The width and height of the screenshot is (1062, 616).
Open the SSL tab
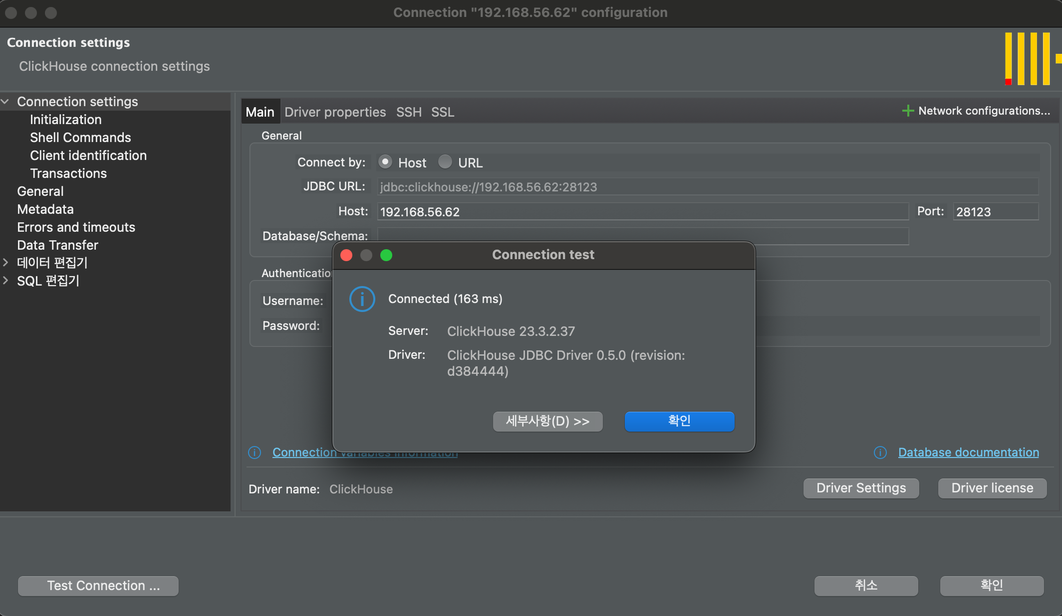443,112
